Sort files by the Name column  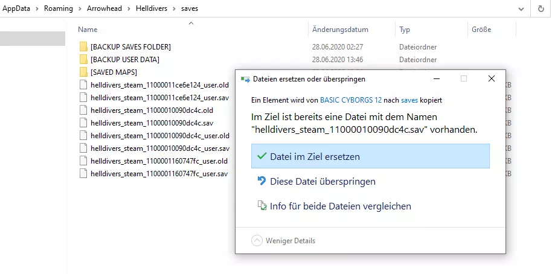click(88, 29)
